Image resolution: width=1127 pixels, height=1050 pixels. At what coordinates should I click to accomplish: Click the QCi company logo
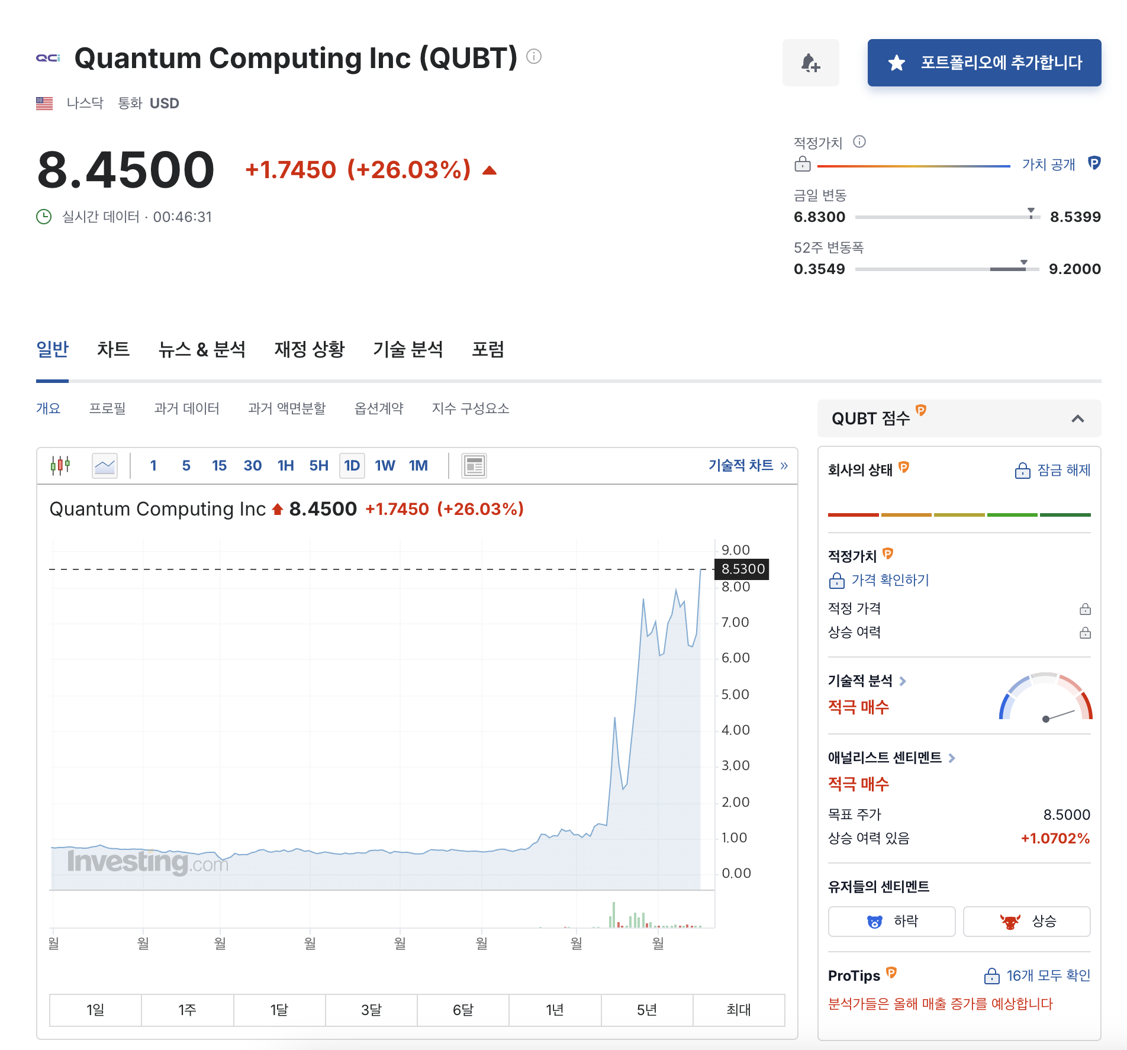click(x=49, y=57)
